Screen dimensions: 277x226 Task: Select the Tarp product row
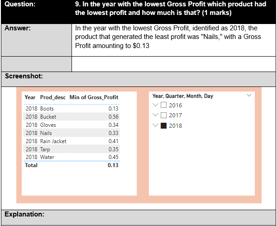[45, 149]
